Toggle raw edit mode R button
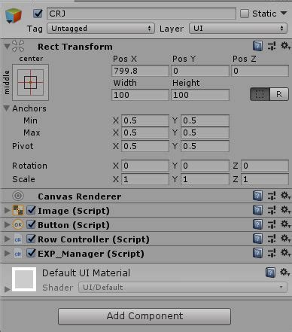292x332 pixels. (x=279, y=94)
